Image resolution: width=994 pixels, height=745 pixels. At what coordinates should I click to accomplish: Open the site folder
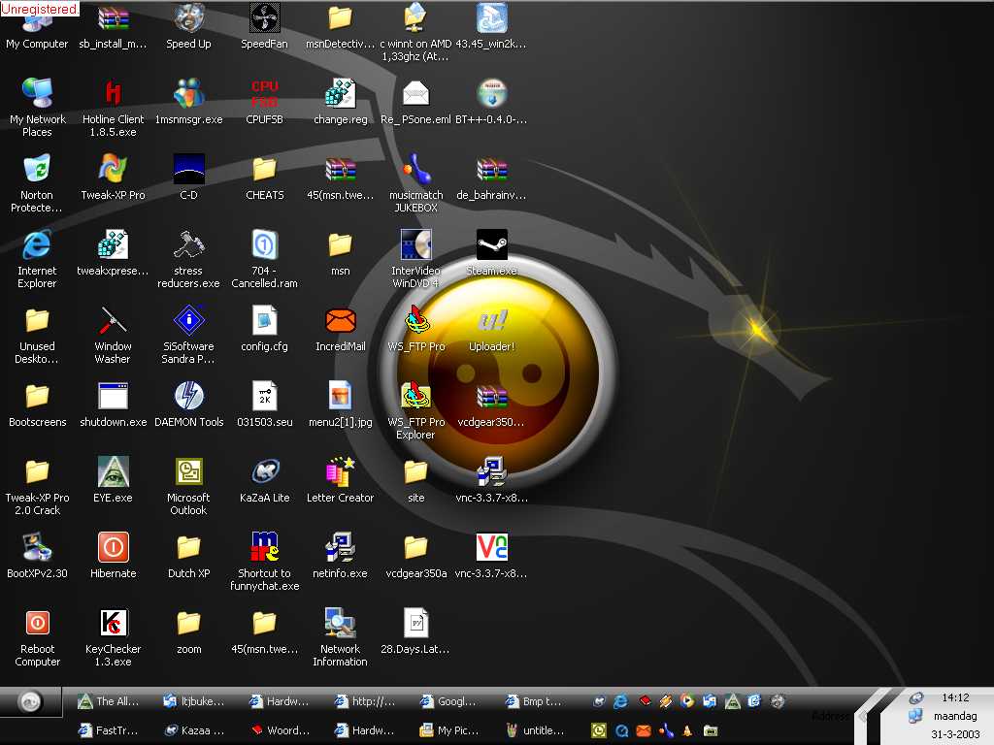pos(415,472)
